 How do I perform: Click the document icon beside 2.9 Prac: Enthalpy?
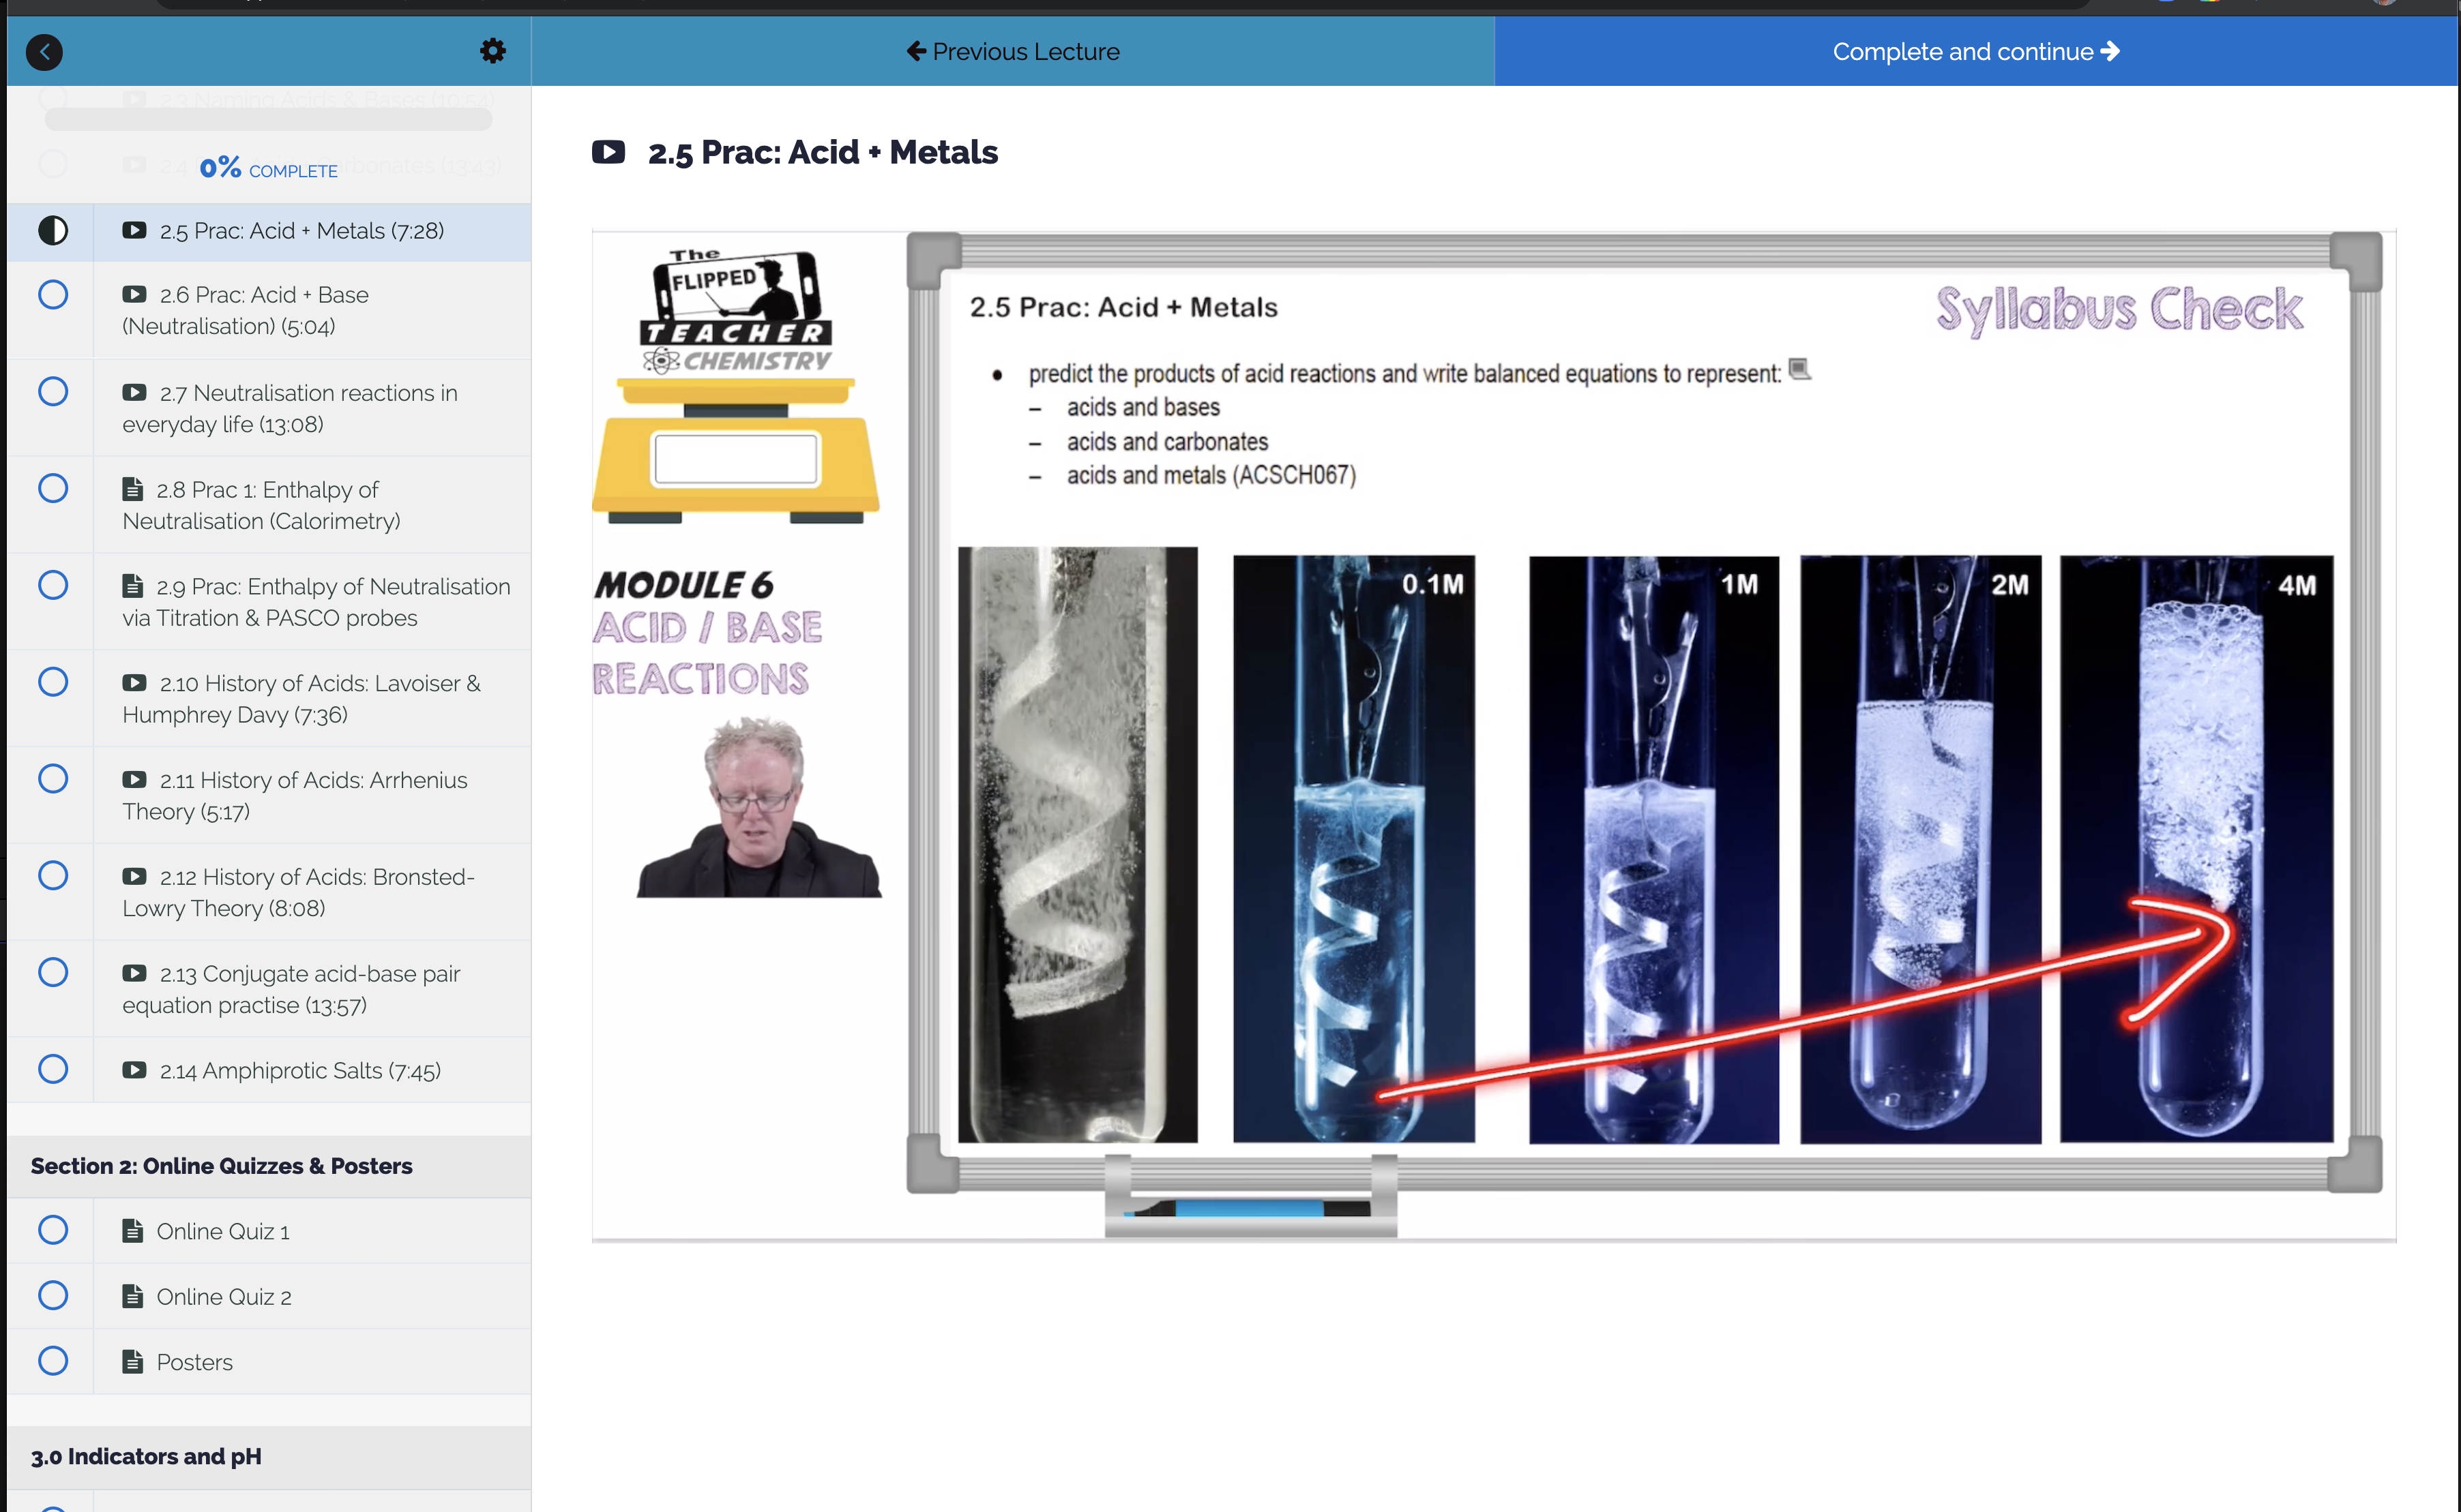132,586
